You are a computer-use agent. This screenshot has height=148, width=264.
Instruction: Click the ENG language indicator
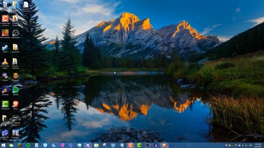tap(250, 145)
